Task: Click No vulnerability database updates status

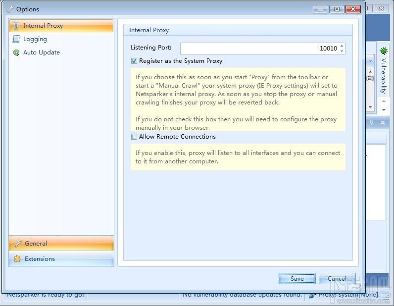Action: coord(242,295)
